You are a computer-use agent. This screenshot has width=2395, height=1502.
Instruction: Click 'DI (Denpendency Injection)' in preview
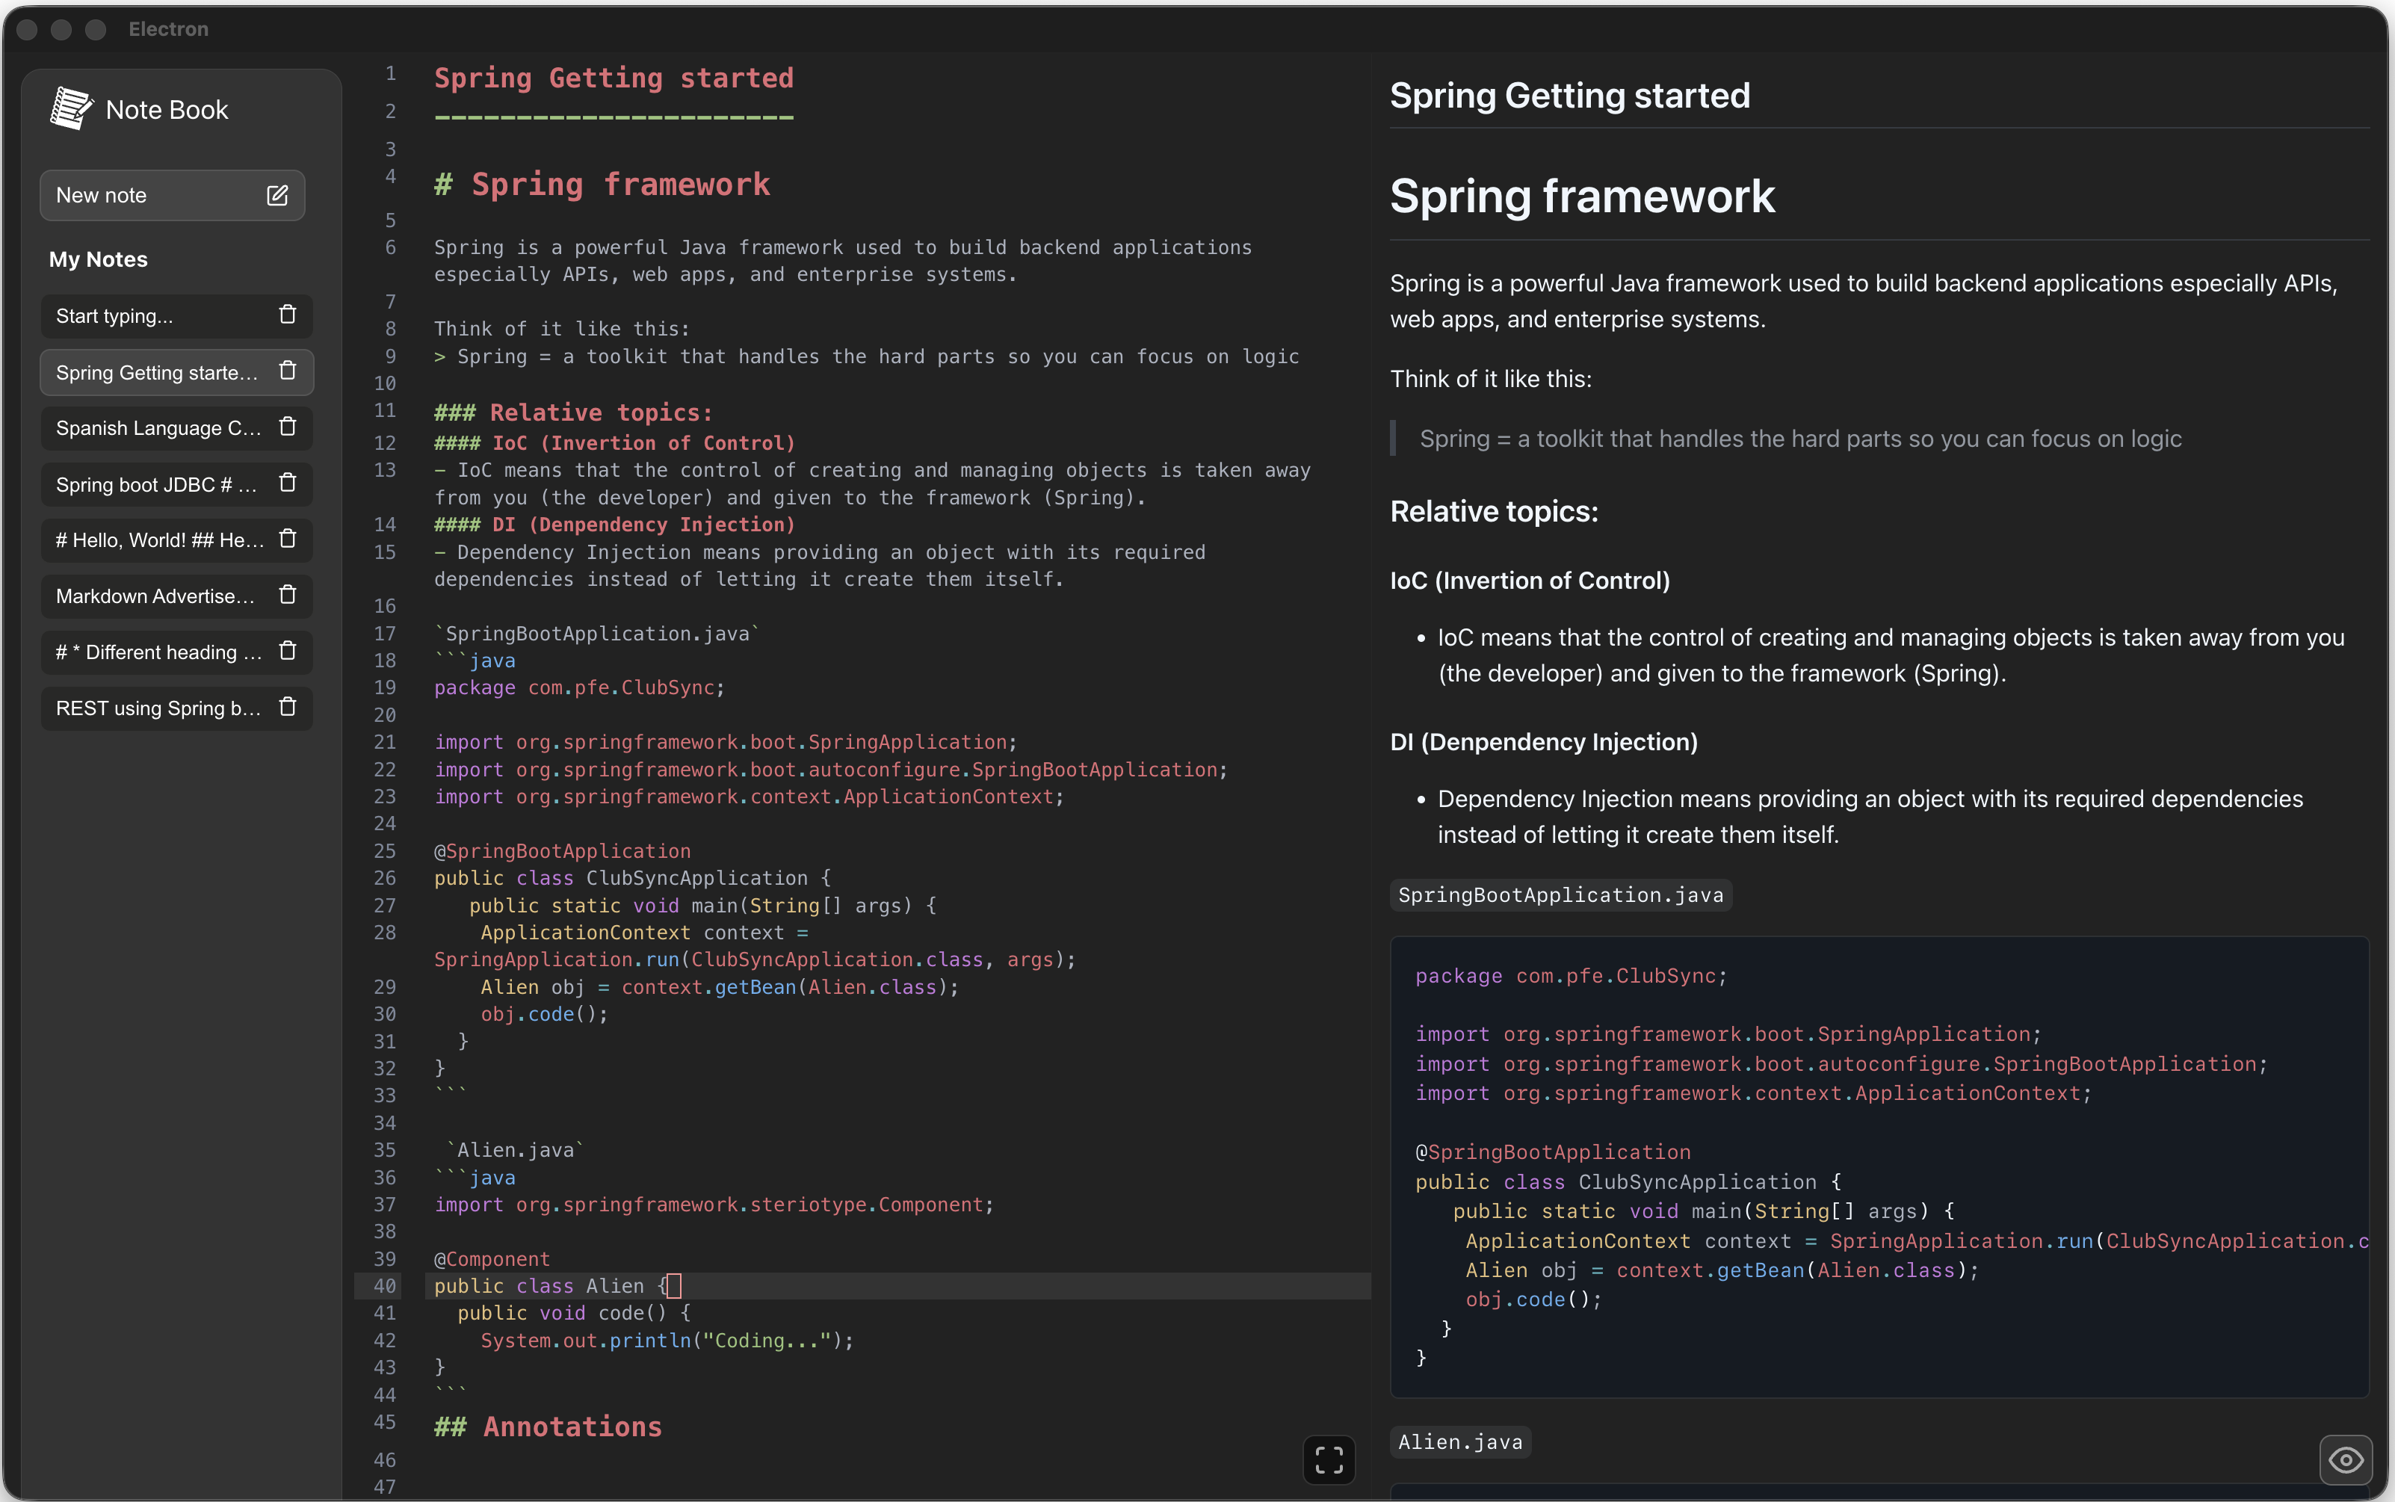[1544, 742]
